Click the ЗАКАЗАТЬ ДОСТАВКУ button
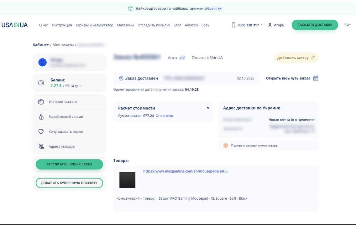This screenshot has height=225, width=356. tap(315, 25)
